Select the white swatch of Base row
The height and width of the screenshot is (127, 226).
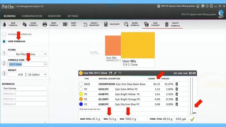click(81, 84)
